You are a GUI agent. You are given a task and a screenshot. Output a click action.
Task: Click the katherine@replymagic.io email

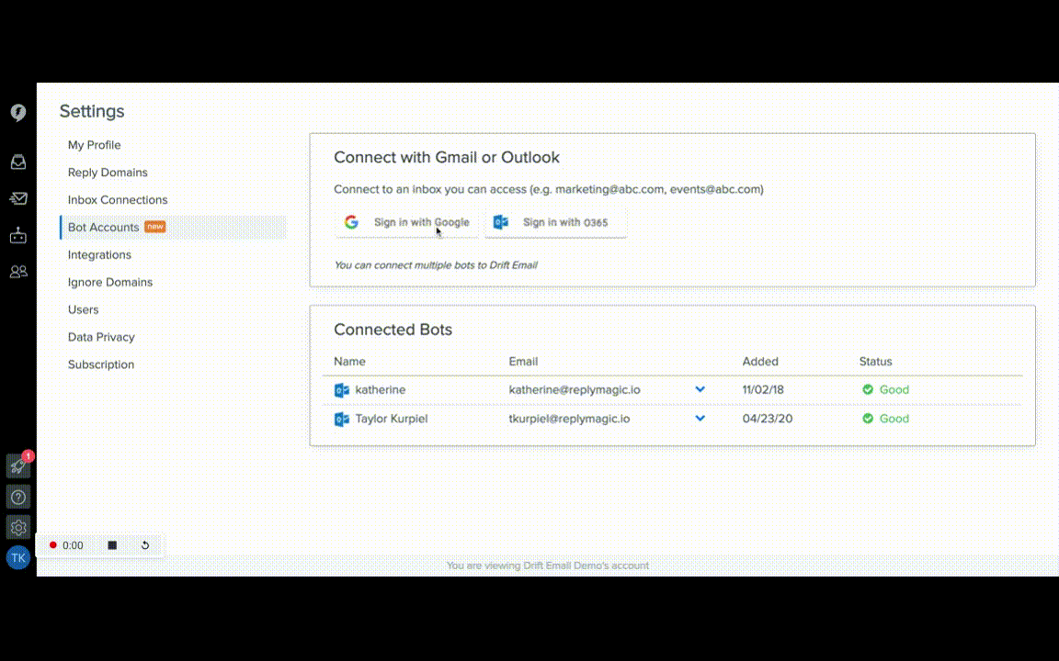coord(575,390)
